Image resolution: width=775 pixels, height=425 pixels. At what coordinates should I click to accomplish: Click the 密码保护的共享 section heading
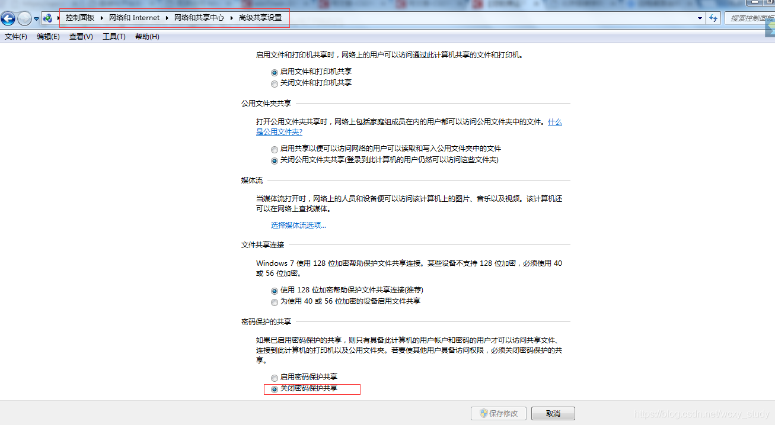click(x=266, y=321)
